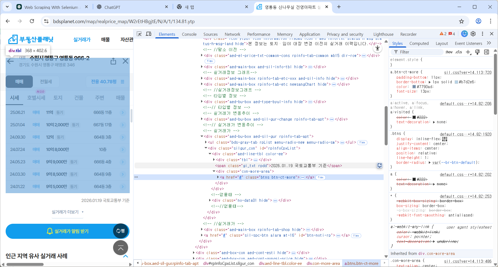Image resolution: width=498 pixels, height=267 pixels.
Task: Open the 매물 navigation link
Action: tap(105, 39)
